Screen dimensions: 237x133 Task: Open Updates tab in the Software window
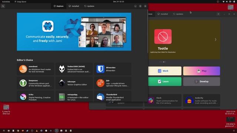click(x=178, y=14)
